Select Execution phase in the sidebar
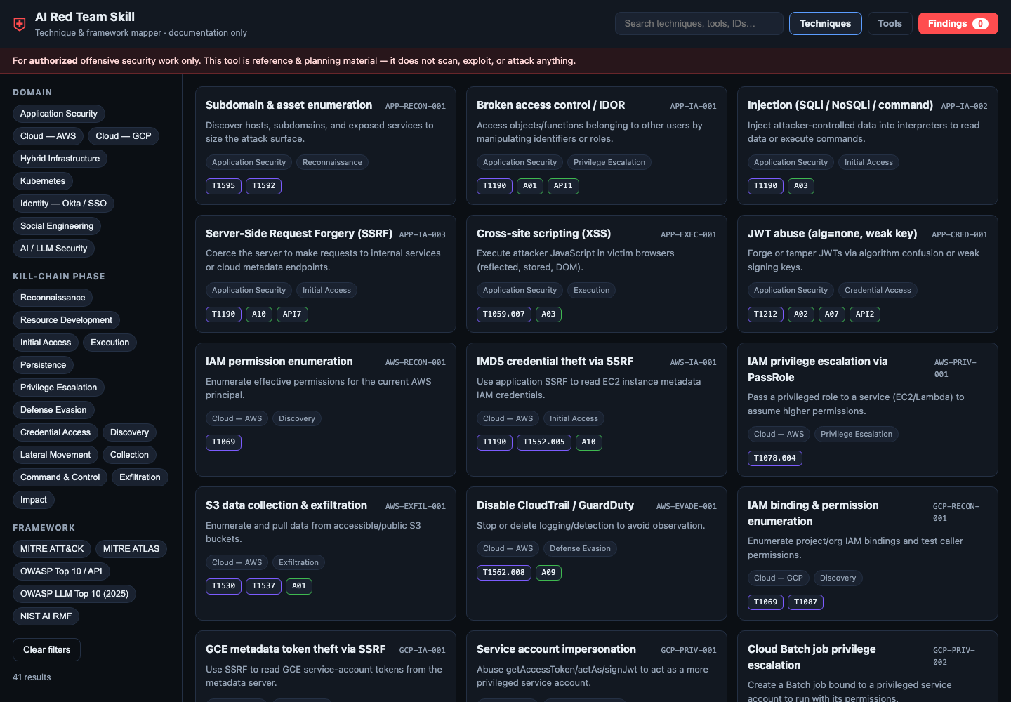 click(x=110, y=343)
